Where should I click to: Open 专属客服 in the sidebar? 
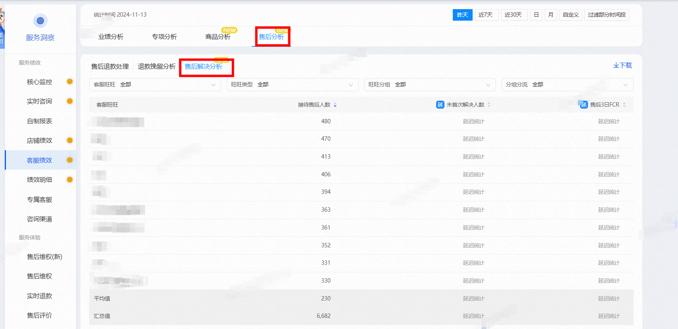pyautogui.click(x=40, y=200)
